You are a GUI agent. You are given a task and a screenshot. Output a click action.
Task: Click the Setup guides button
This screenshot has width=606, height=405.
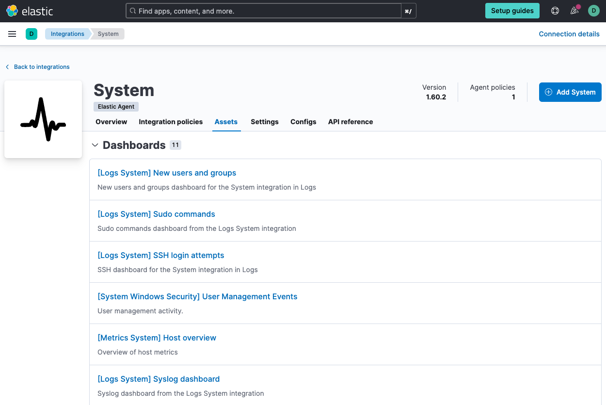coord(512,10)
